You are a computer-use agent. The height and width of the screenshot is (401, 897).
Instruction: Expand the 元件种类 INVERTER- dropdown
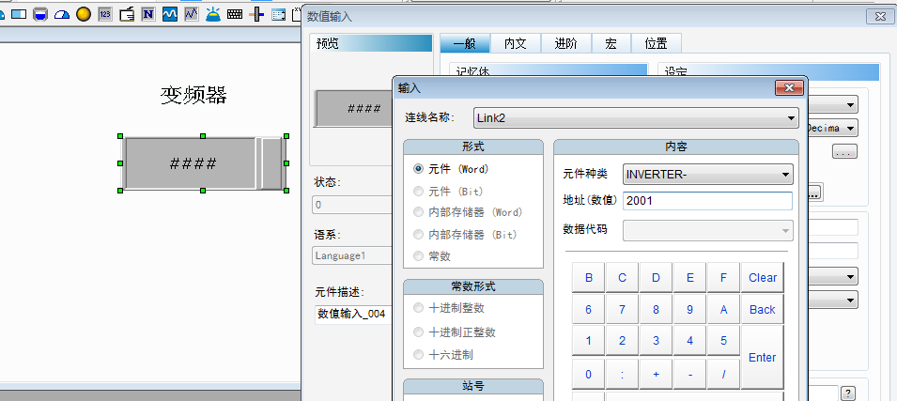785,175
